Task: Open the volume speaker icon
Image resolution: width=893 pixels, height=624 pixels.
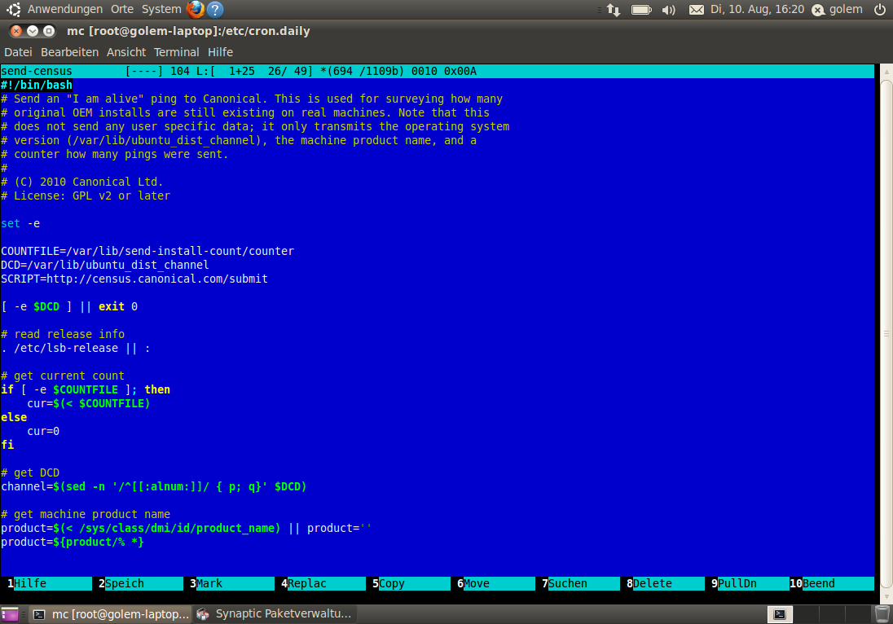Action: pyautogui.click(x=669, y=10)
